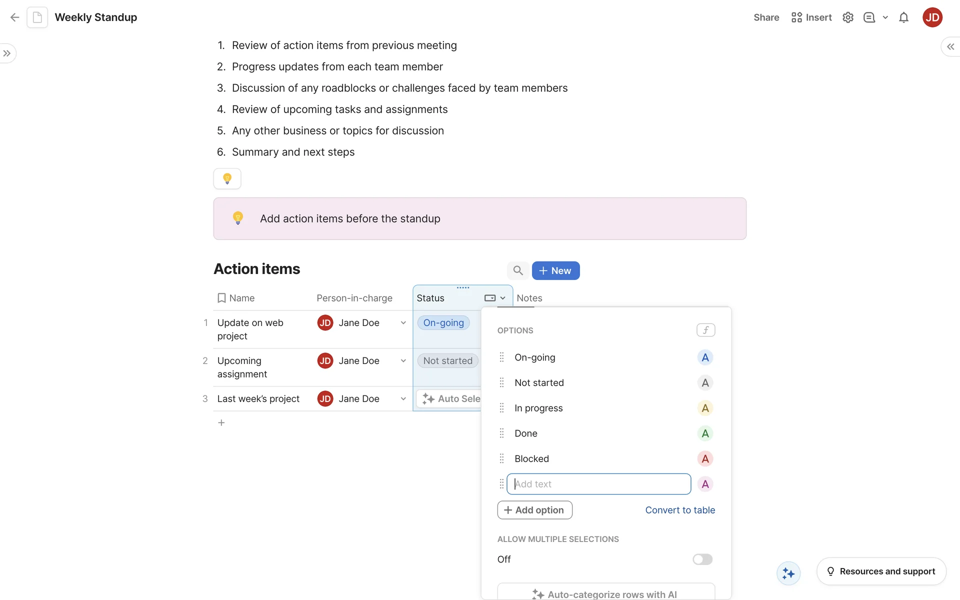960x600 pixels.
Task: Open the Status column type dropdown
Action: click(495, 298)
